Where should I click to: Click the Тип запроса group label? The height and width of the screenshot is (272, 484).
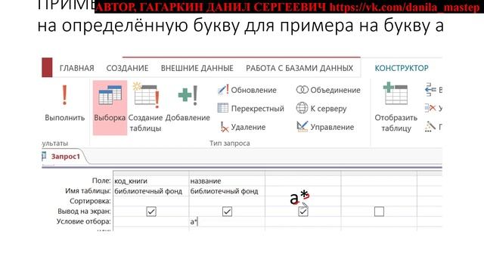click(x=230, y=143)
